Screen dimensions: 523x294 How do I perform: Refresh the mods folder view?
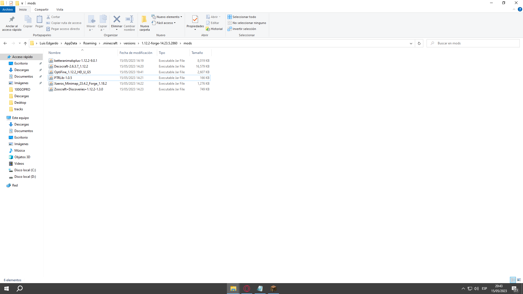tap(419, 43)
